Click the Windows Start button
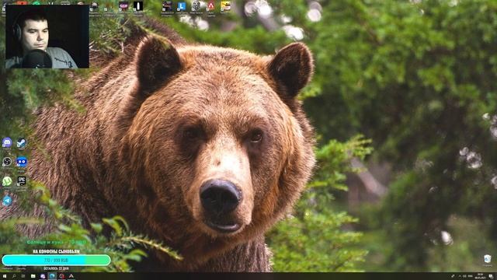This screenshot has height=280, width=497. tap(5, 276)
